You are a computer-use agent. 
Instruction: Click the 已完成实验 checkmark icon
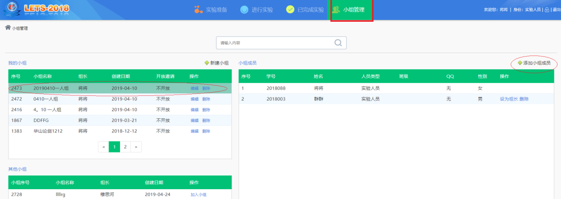tap(290, 10)
